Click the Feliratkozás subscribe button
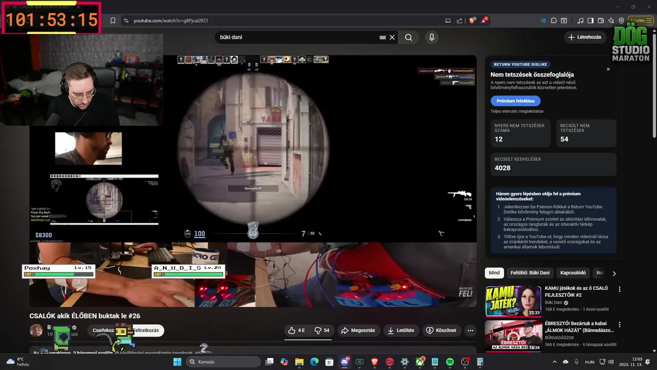The height and width of the screenshot is (370, 657). pos(146,330)
